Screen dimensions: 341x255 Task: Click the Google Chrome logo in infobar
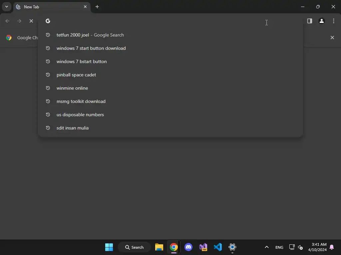[9, 38]
